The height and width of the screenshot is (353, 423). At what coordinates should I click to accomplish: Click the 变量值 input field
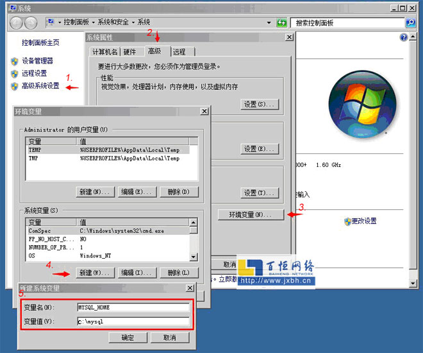point(133,322)
